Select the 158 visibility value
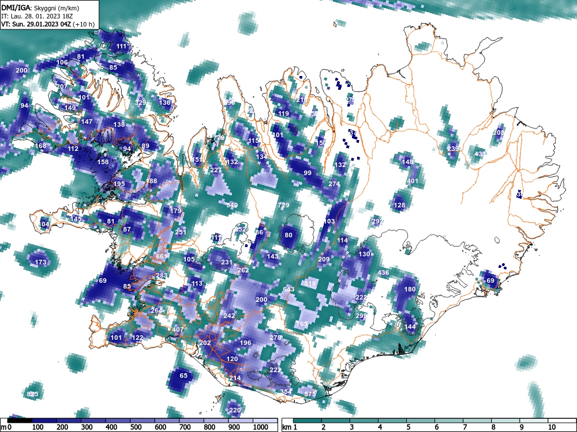 tap(103, 162)
